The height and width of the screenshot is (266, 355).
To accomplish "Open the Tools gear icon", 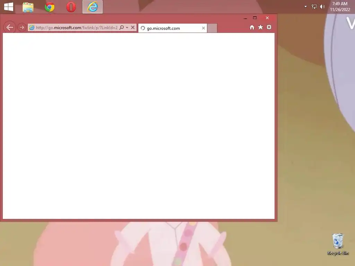I will [x=269, y=27].
